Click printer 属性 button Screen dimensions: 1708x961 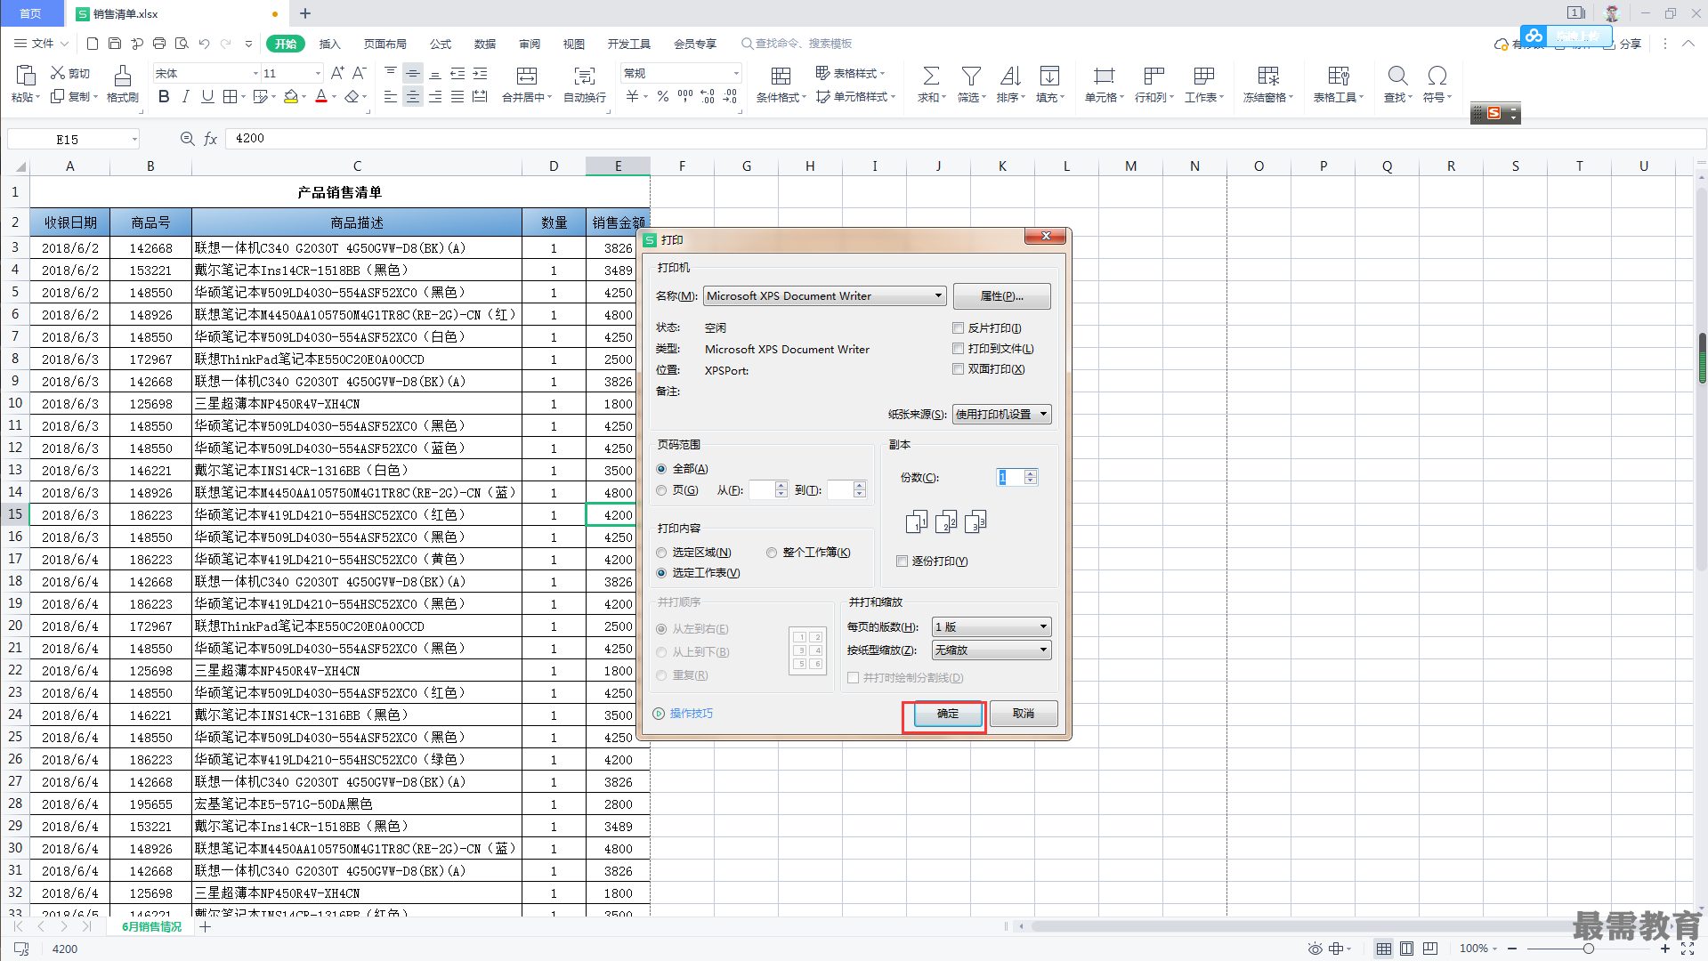(x=1002, y=296)
